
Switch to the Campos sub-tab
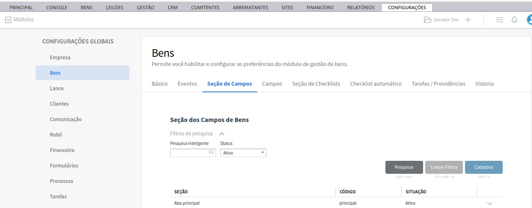click(272, 84)
